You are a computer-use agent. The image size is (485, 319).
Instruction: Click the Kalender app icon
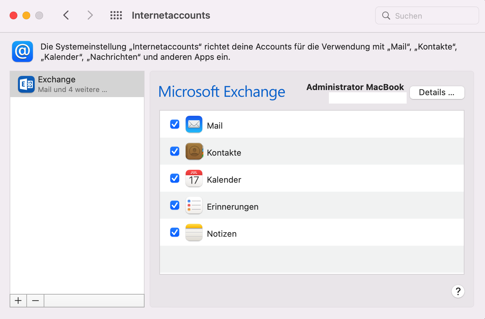[194, 178]
